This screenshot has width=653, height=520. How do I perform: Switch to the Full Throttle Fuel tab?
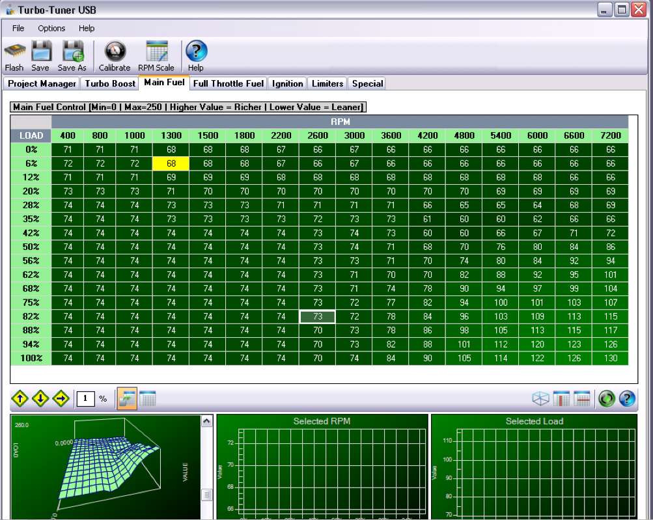tap(229, 83)
